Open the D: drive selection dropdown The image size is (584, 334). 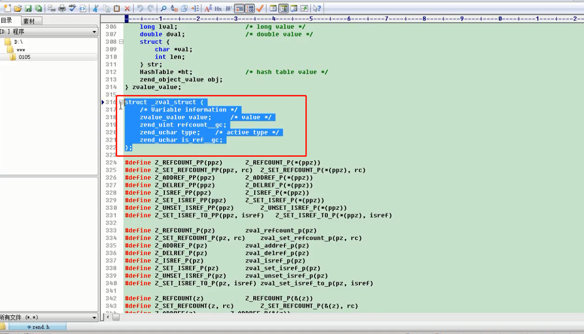(94, 32)
